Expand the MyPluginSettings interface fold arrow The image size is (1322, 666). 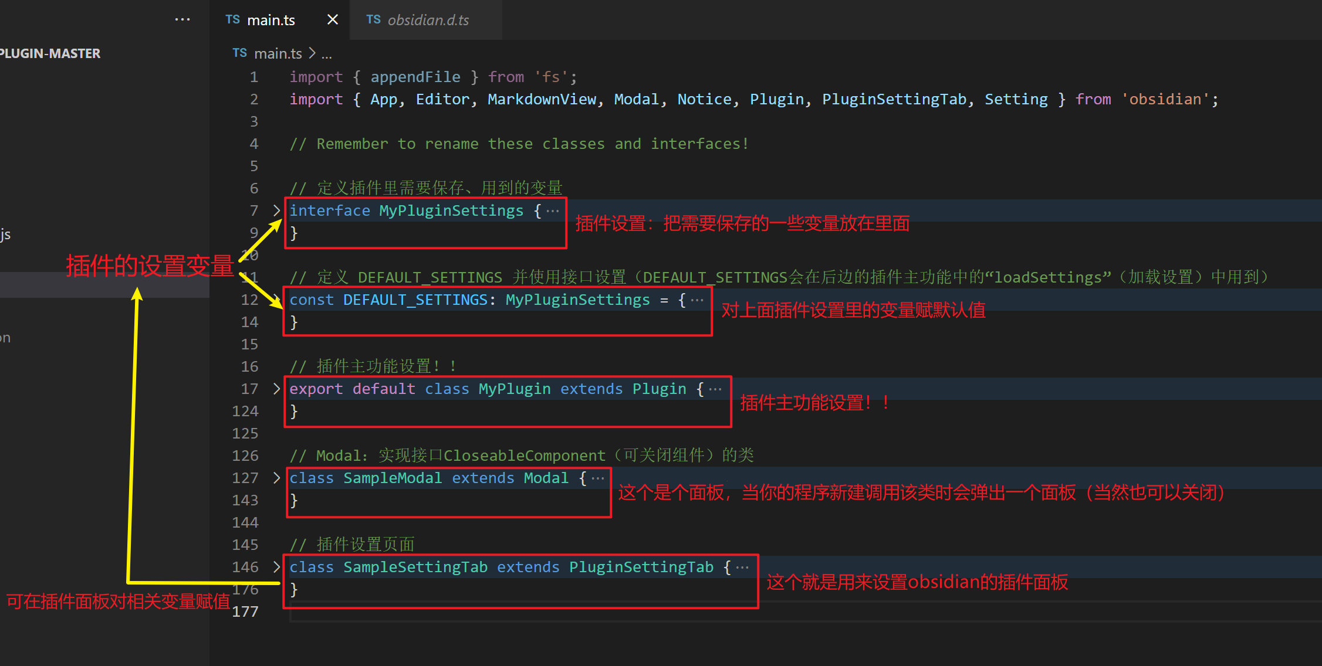tap(276, 210)
